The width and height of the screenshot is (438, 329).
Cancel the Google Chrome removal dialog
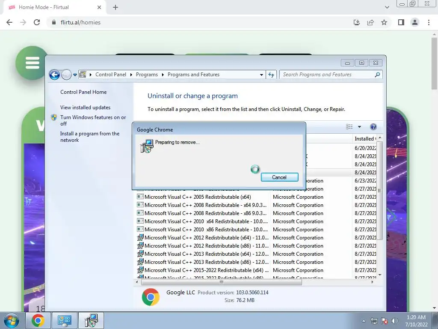click(279, 177)
